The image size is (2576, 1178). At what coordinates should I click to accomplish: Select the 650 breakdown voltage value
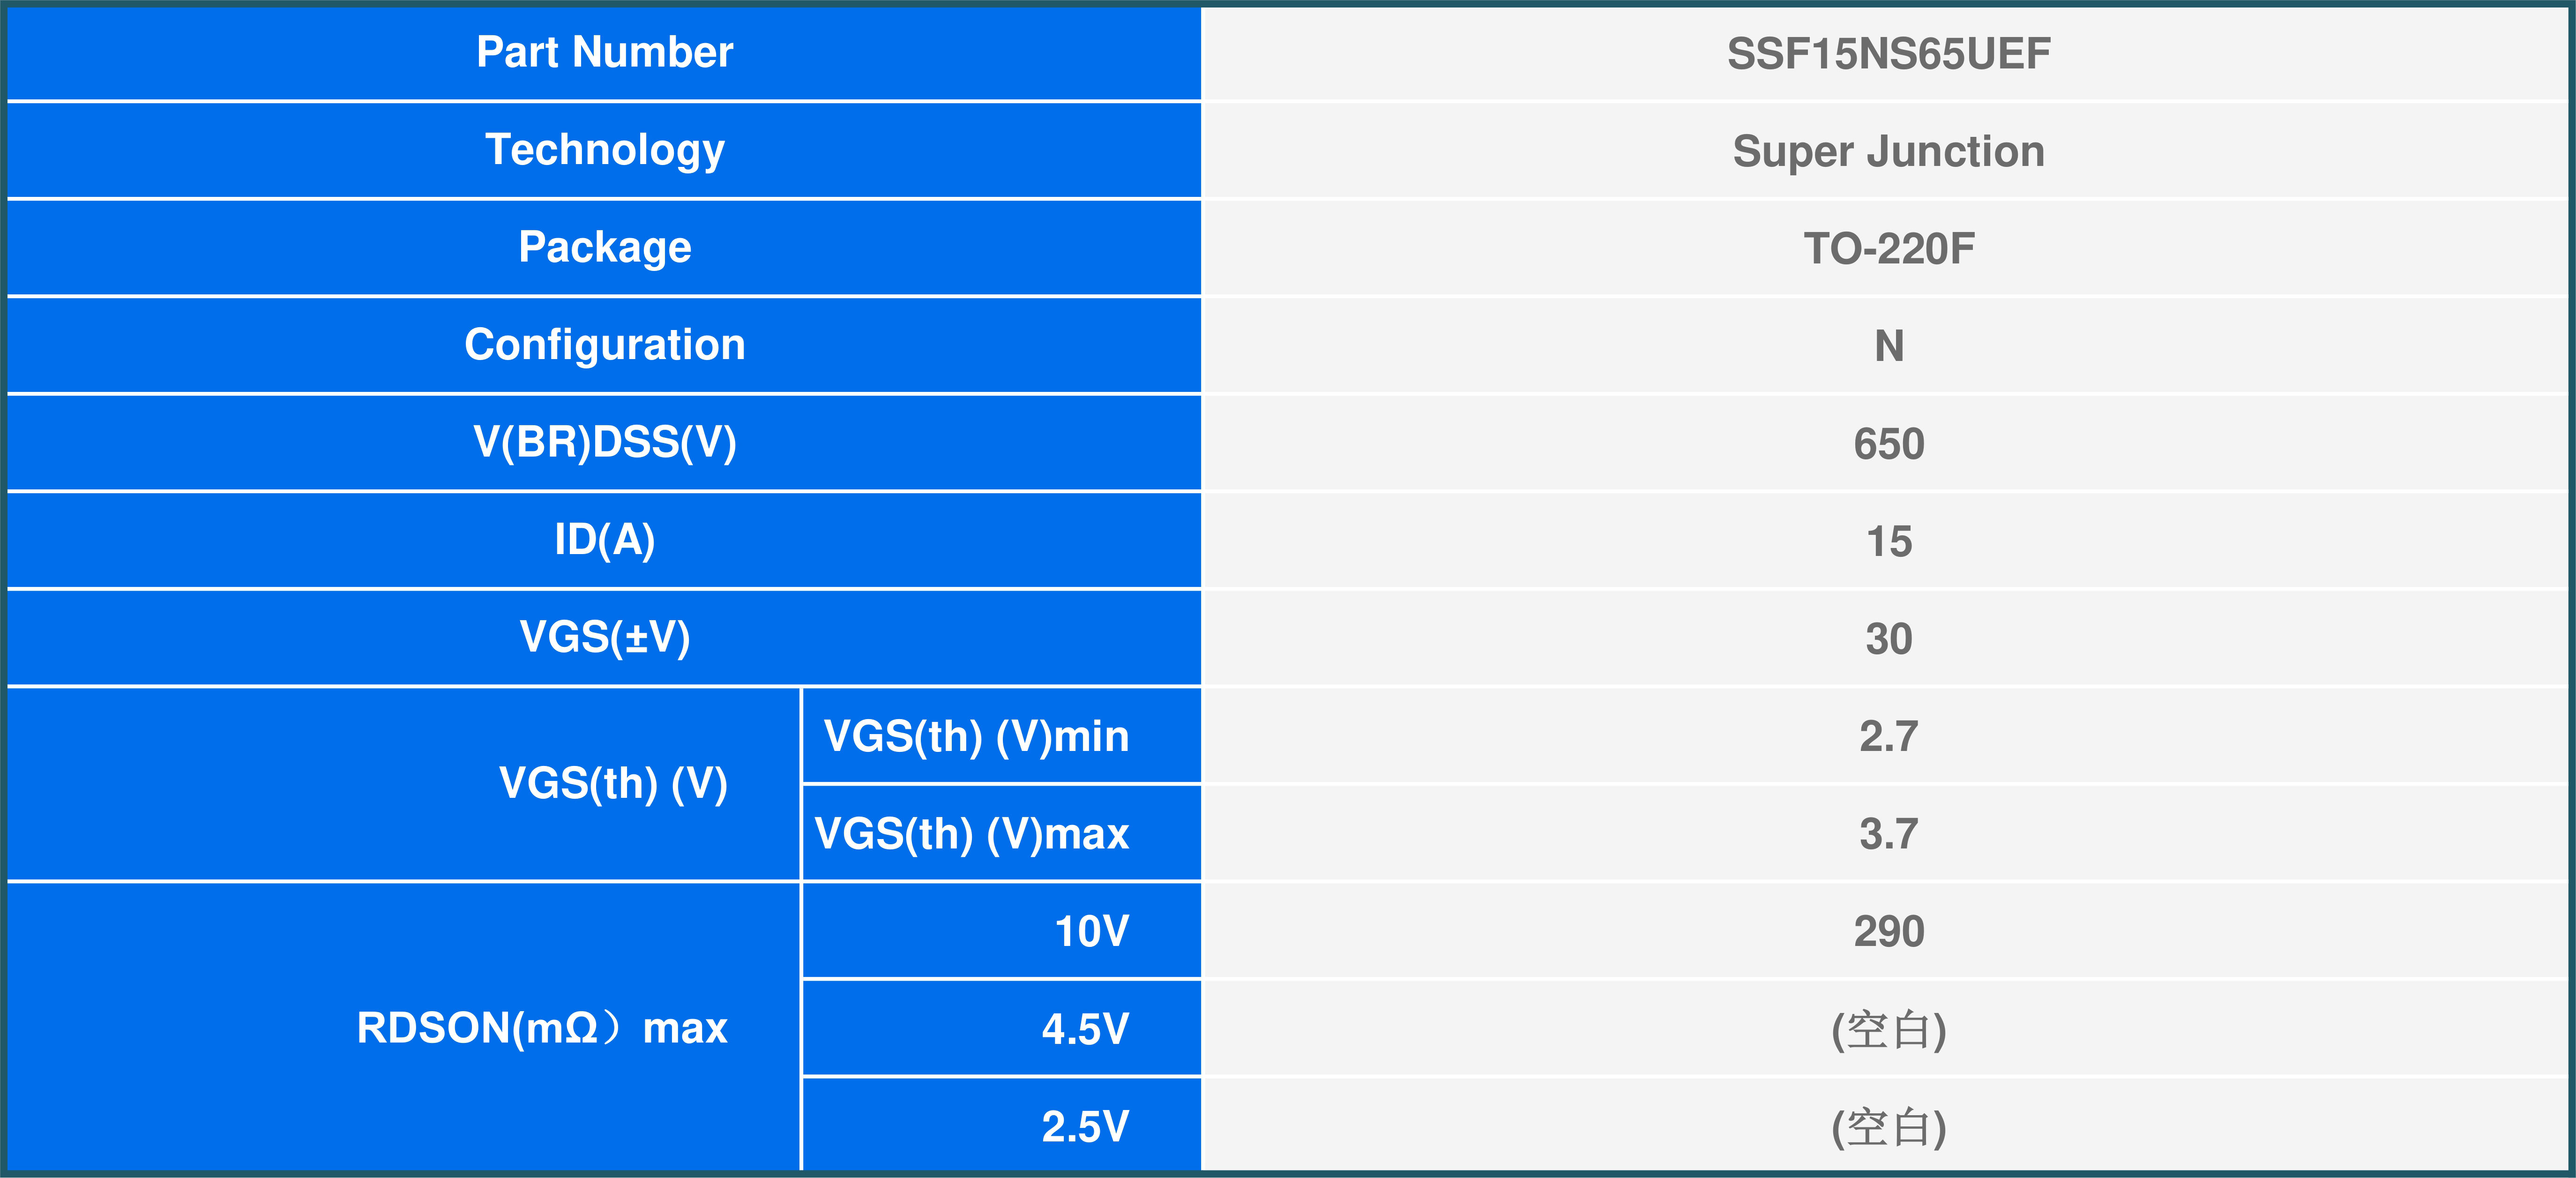[1888, 444]
